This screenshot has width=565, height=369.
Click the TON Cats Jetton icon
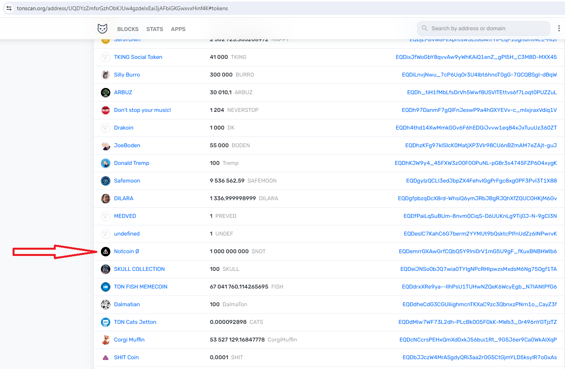(x=106, y=322)
